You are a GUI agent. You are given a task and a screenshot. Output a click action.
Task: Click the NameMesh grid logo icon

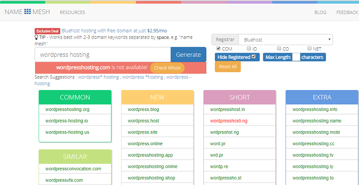[28, 12]
